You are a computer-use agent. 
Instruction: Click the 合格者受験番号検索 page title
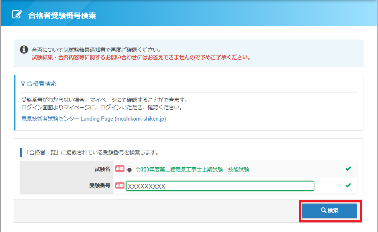pyautogui.click(x=62, y=15)
